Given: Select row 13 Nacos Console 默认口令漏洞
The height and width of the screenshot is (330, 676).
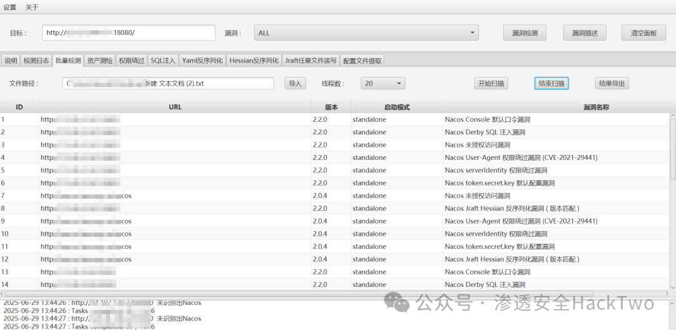Looking at the screenshot, I should [x=334, y=272].
